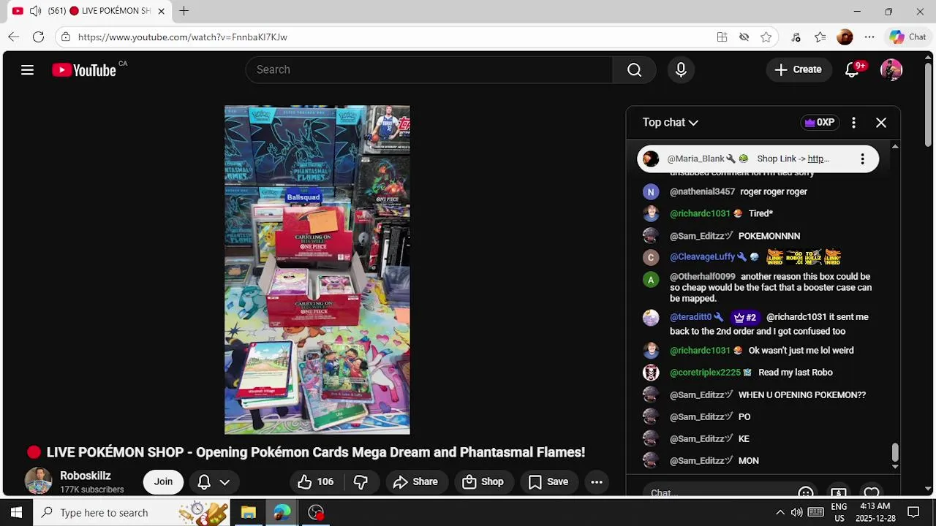Open Microsoft Edge taskbar icon

[282, 512]
